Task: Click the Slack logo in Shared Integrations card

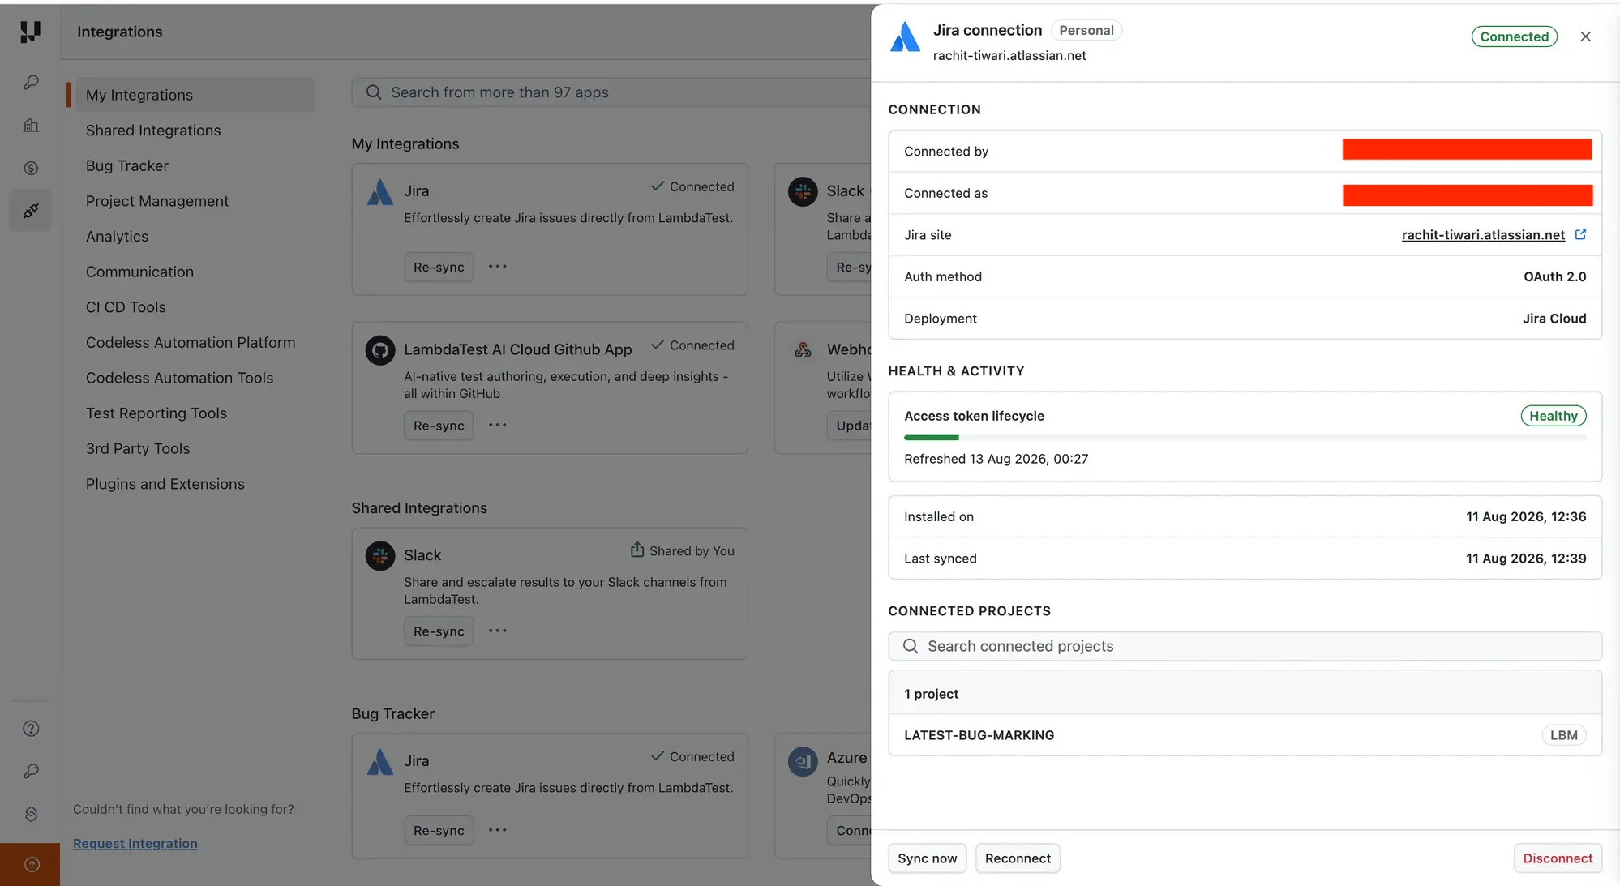Action: coord(379,556)
